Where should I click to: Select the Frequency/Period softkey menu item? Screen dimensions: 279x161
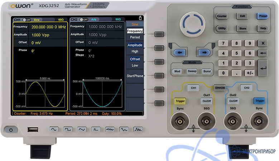tap(135, 34)
